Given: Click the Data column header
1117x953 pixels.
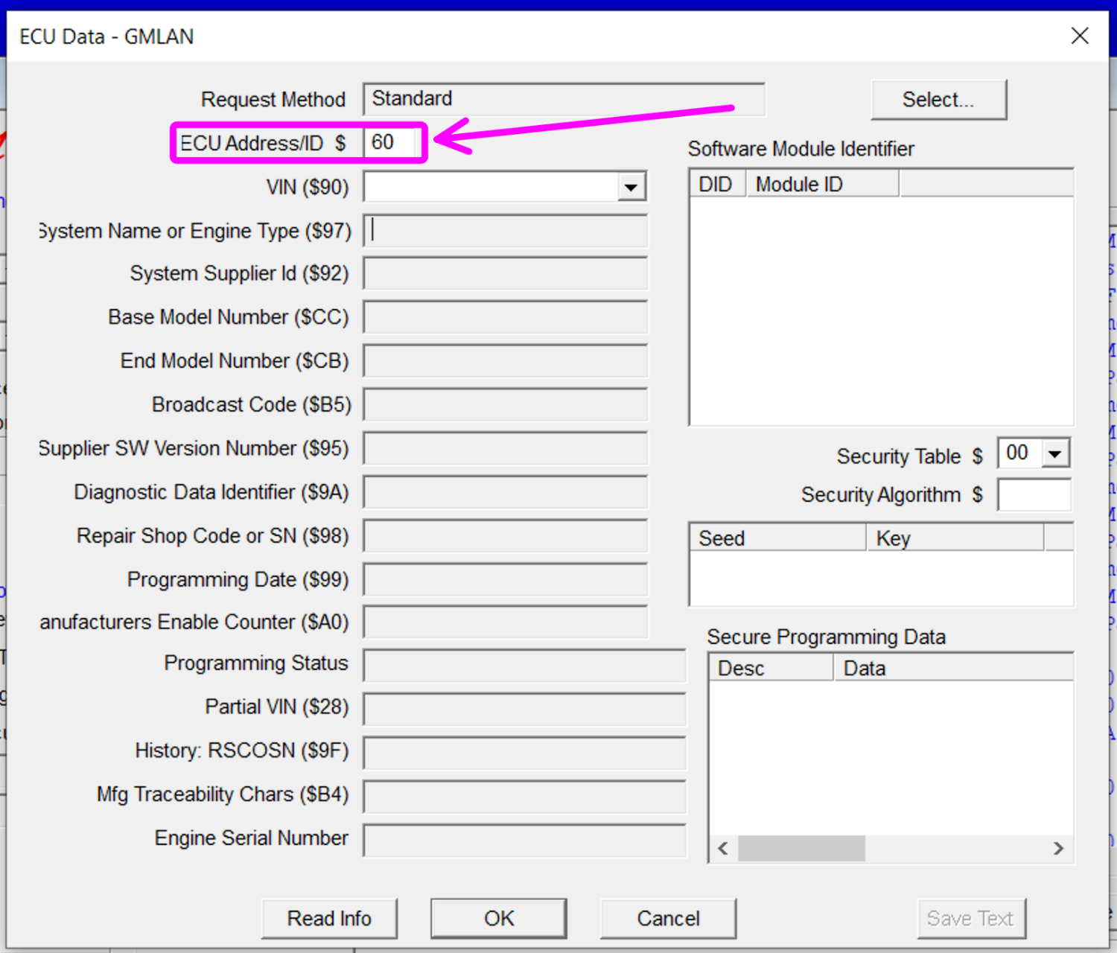Looking at the screenshot, I should 953,668.
